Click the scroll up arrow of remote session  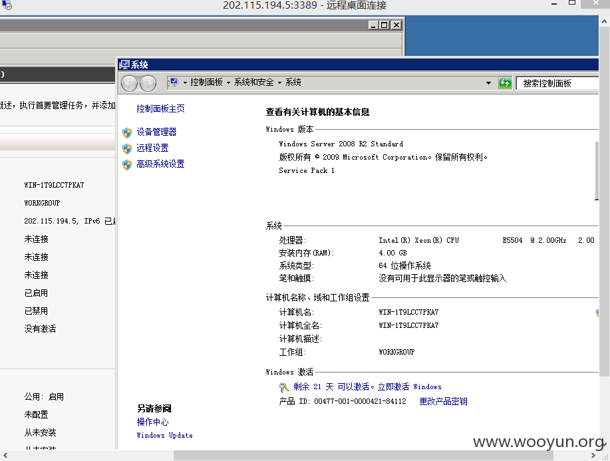click(x=604, y=21)
